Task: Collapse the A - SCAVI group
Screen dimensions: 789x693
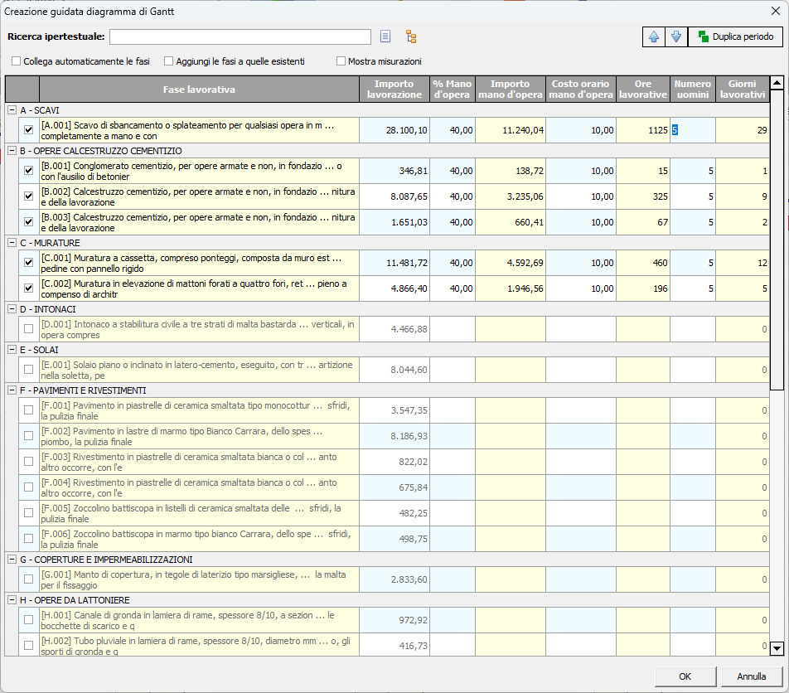Action: click(12, 110)
